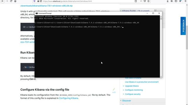
Task: Click edit pencil beside Configure Kibana heading
Action: (x=114, y=89)
